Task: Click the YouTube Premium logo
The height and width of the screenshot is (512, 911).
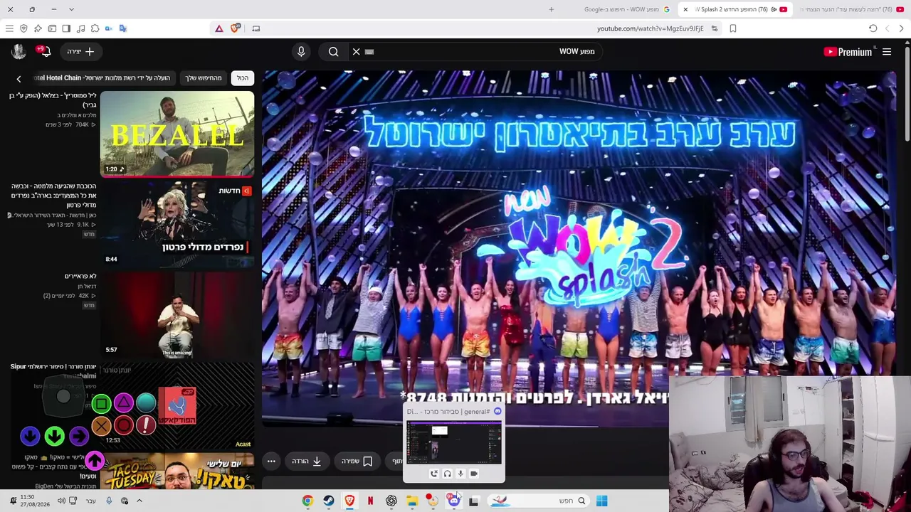Action: [x=848, y=52]
